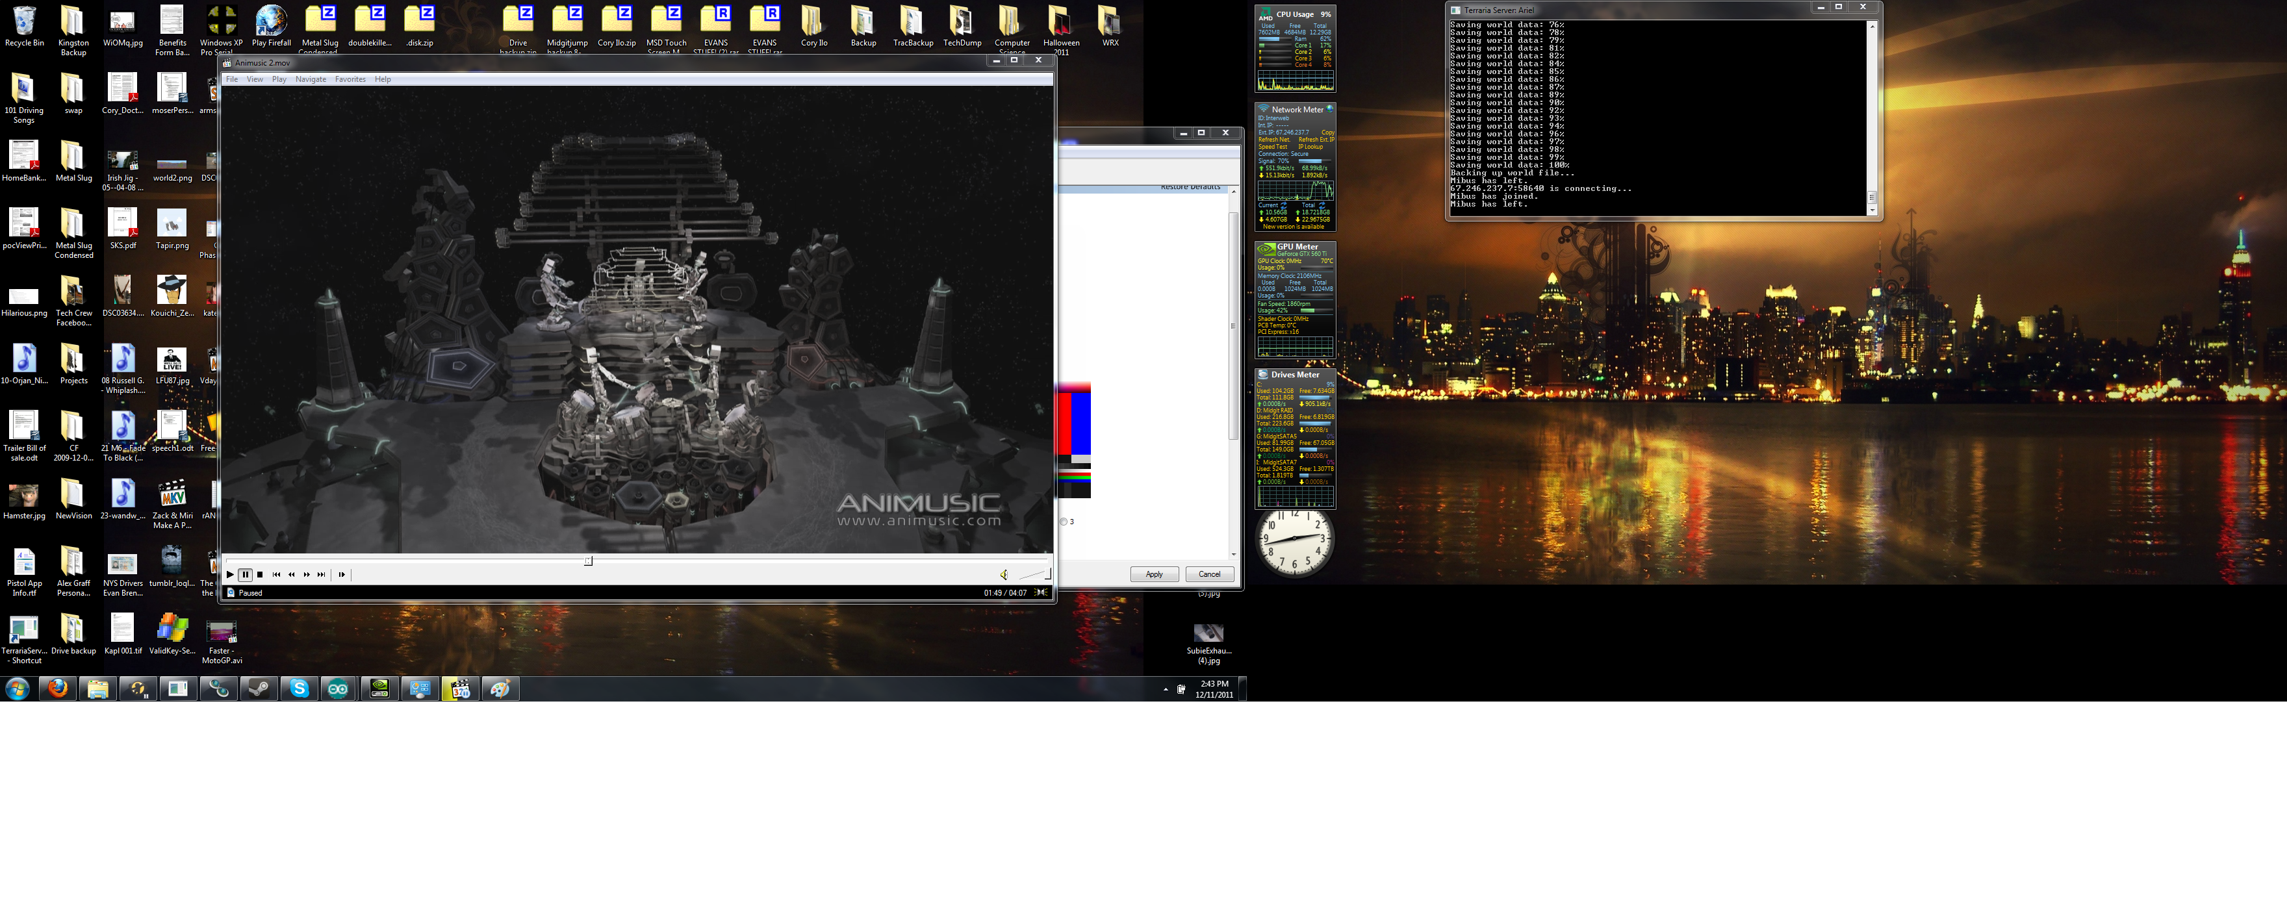Open the Favorites menu
2287x899 pixels.
tap(350, 79)
